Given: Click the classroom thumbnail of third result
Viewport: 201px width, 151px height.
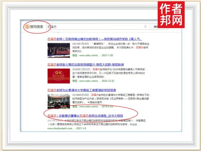Looking at the screenshot, I should (x=59, y=101).
